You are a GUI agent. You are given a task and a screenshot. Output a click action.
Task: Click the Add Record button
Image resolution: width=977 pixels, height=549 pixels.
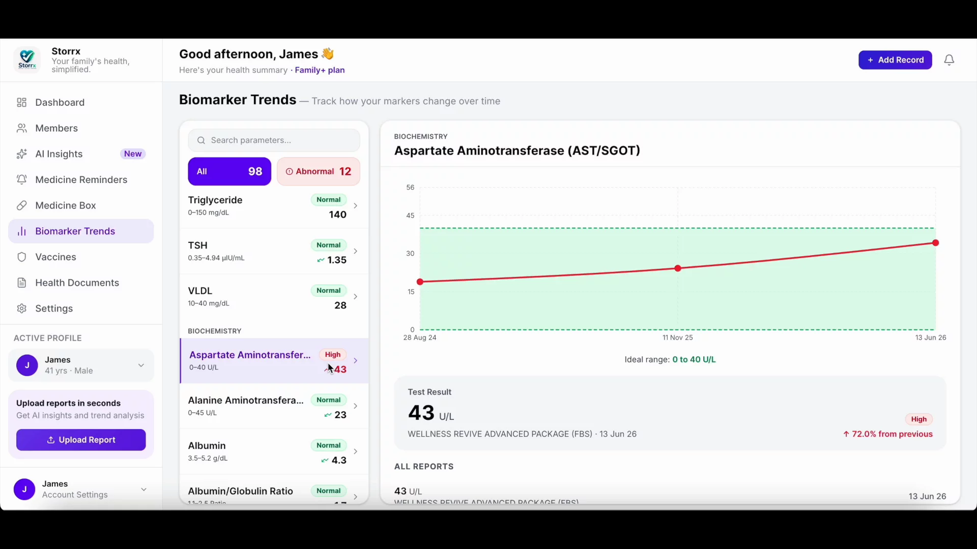895,60
